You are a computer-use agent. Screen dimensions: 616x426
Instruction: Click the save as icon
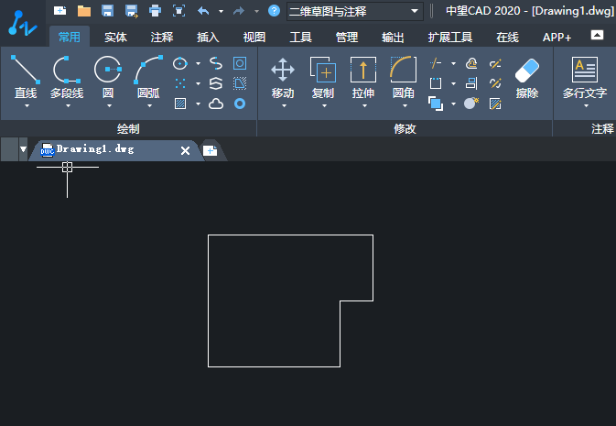coord(131,11)
